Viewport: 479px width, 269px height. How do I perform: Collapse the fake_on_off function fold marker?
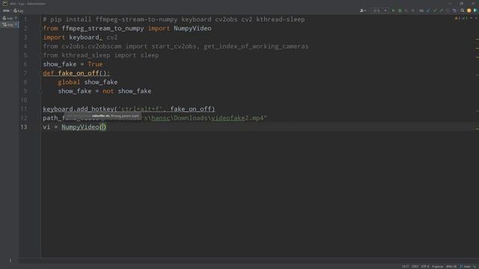[40, 73]
